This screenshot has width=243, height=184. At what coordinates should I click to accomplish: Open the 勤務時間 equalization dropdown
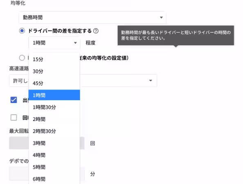tap(92, 18)
